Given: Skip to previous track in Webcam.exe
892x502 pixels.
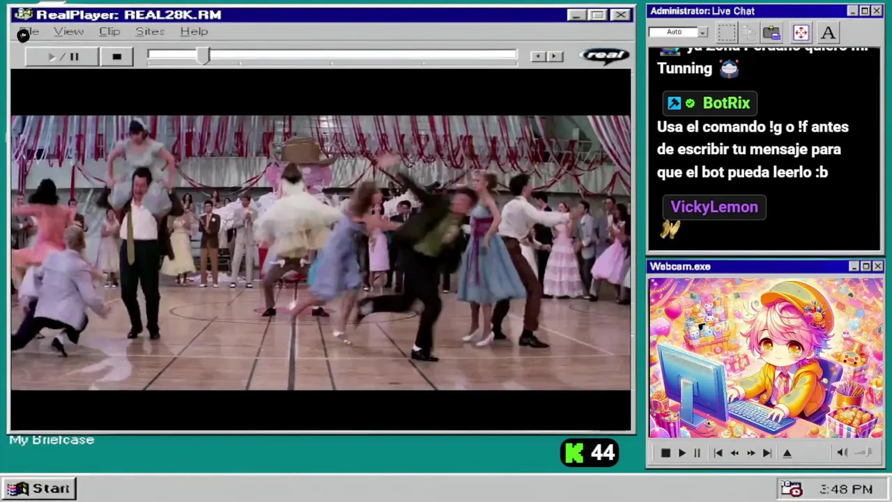Looking at the screenshot, I should click(718, 453).
